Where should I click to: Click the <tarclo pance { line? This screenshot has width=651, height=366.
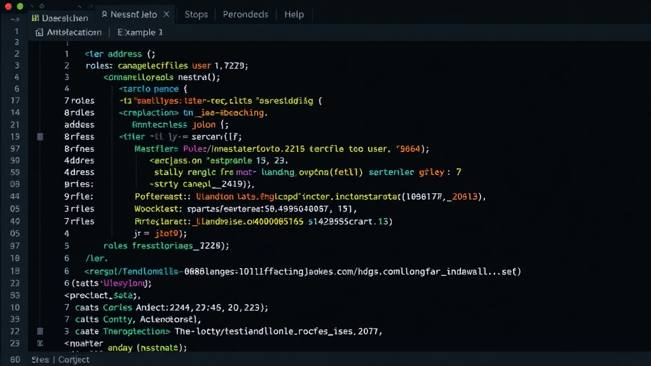[153, 89]
